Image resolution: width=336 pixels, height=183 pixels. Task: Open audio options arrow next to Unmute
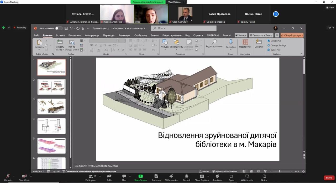[14, 176]
